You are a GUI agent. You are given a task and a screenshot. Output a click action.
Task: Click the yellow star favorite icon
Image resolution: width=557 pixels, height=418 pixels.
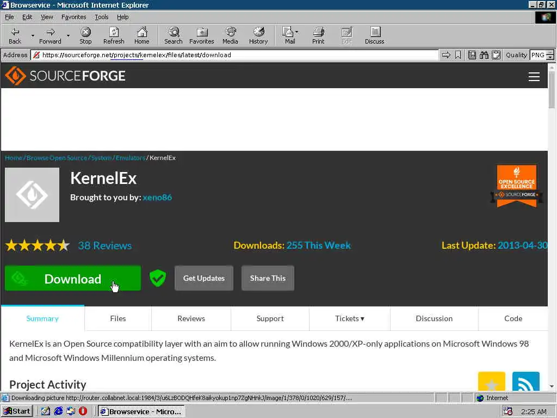click(492, 382)
